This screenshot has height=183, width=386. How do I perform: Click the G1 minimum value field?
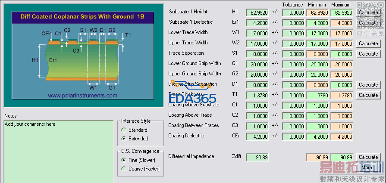[x=317, y=64]
